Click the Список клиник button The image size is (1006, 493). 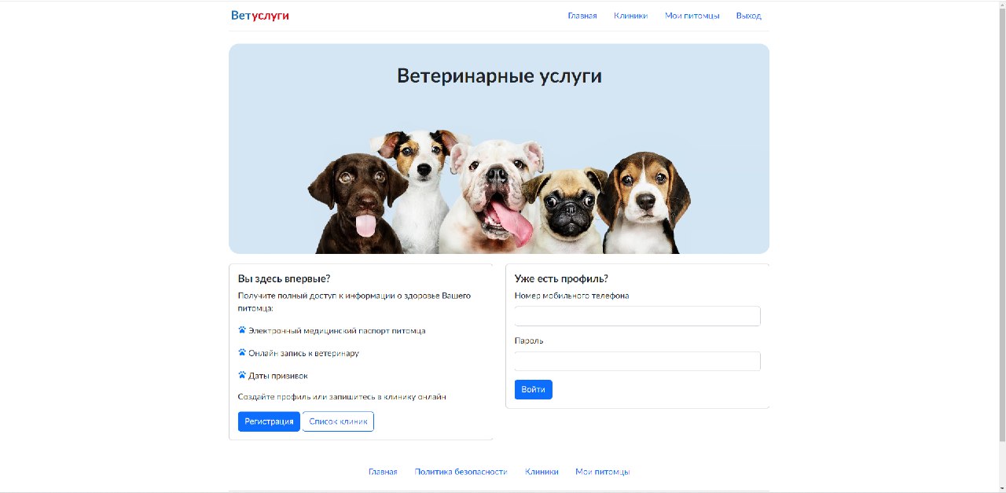point(338,421)
